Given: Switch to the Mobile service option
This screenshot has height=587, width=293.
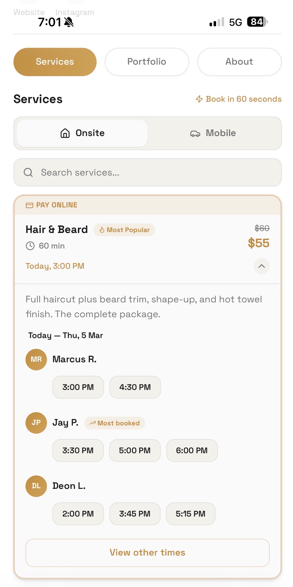Looking at the screenshot, I should click(213, 133).
